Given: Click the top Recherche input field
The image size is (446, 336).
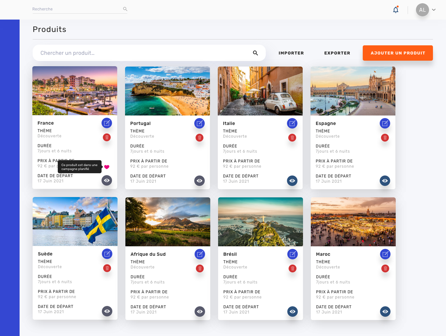Looking at the screenshot, I should [77, 9].
